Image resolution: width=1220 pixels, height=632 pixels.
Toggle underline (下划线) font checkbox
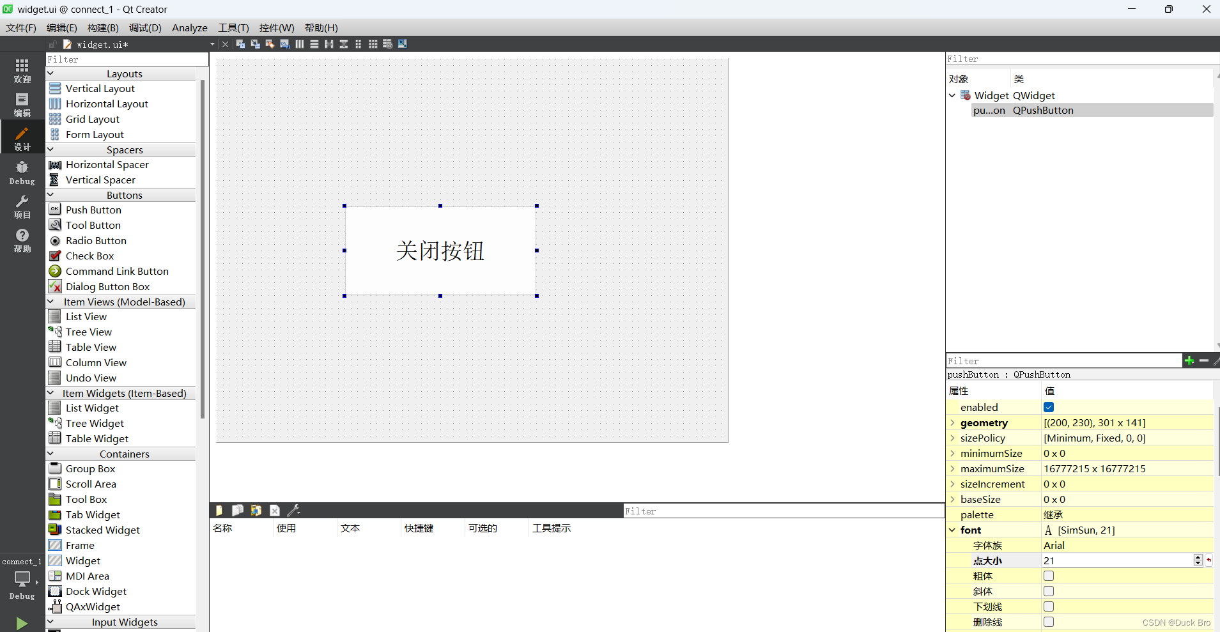click(x=1049, y=606)
